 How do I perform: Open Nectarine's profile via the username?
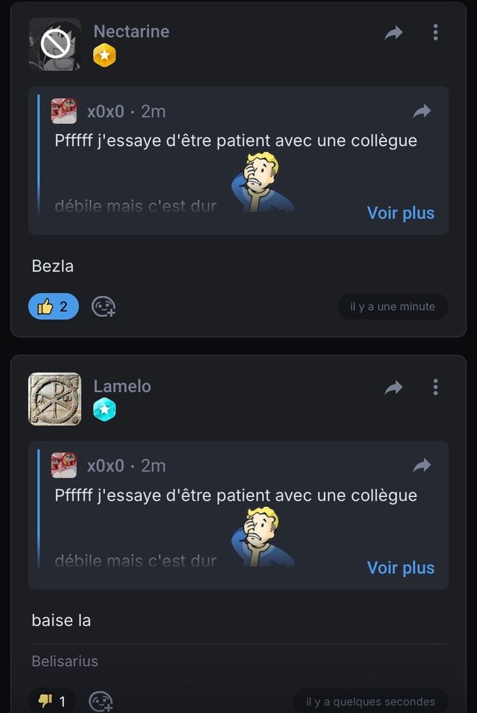tap(131, 31)
